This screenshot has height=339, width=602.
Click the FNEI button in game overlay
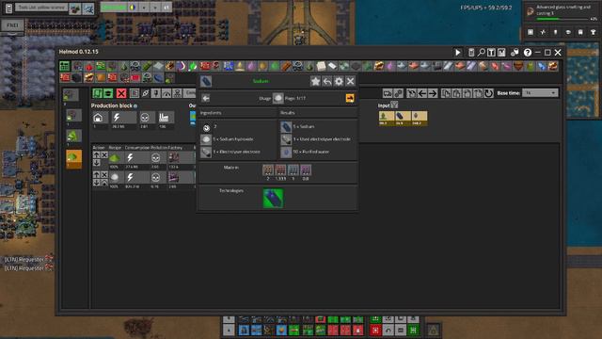(12, 25)
